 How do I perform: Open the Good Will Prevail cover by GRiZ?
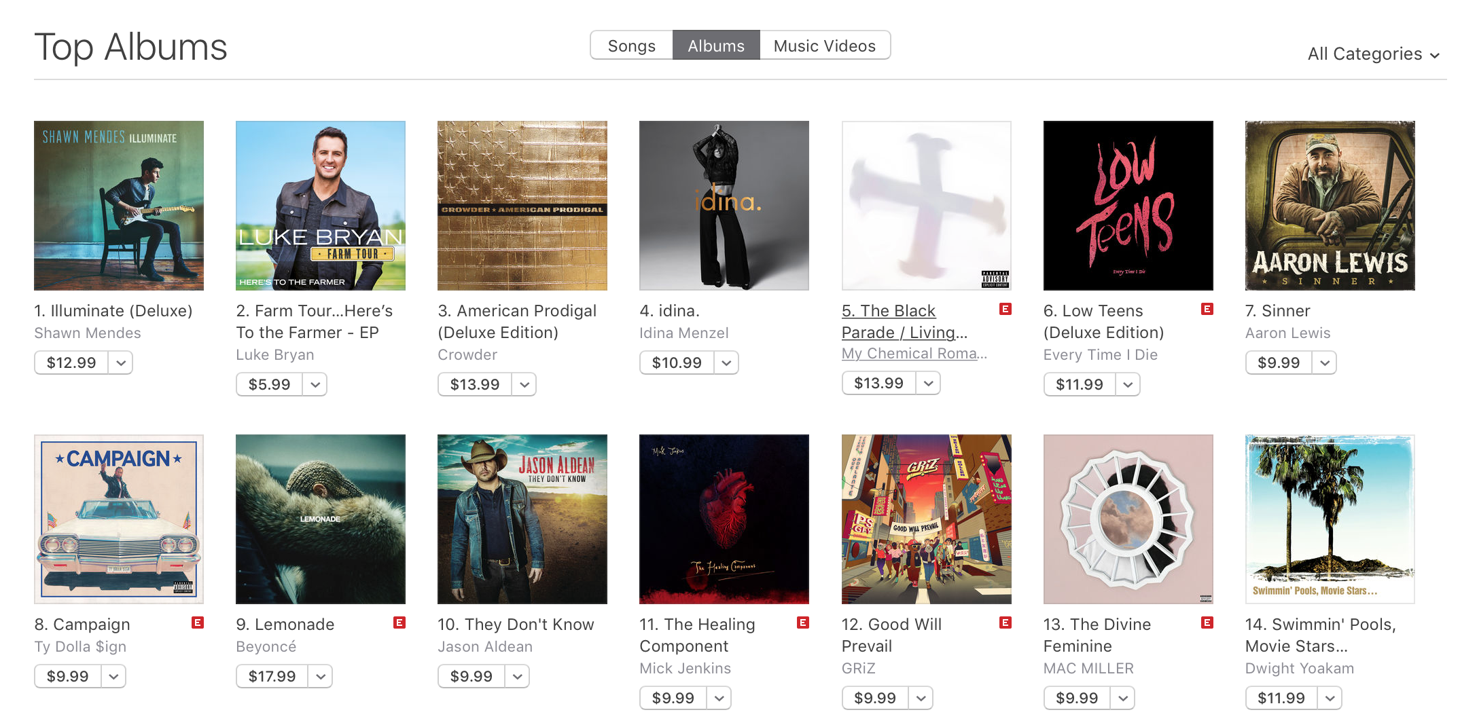(927, 519)
